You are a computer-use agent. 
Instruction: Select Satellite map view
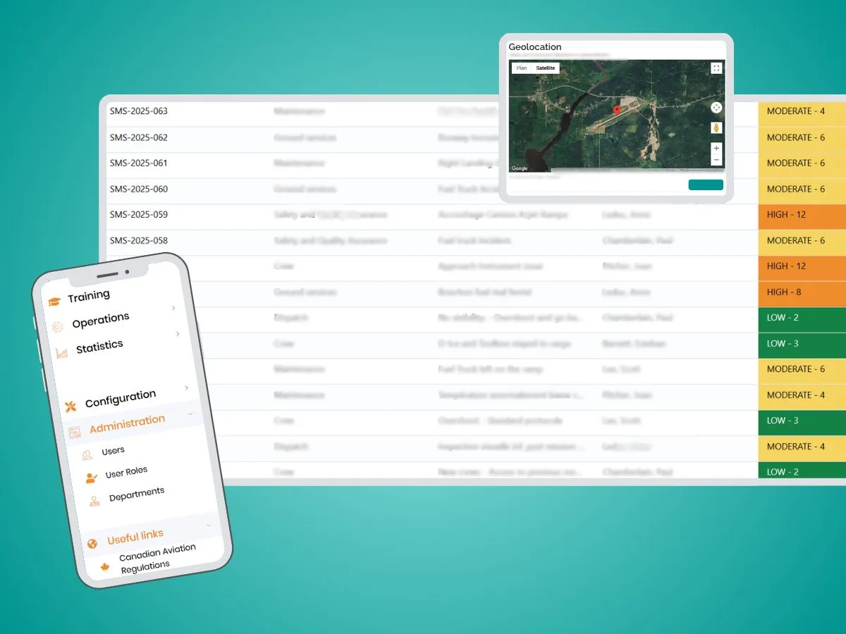(546, 68)
